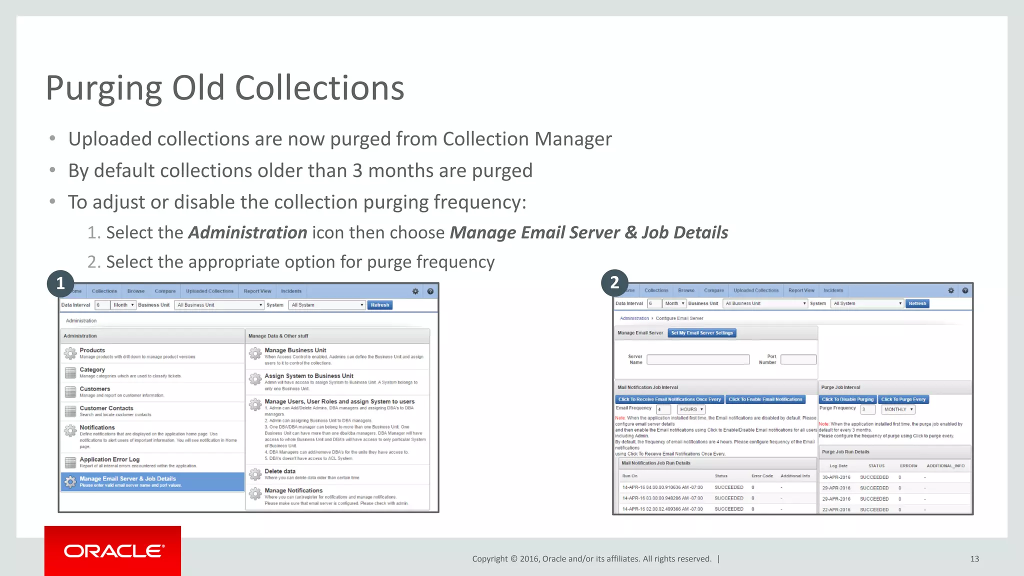Expand All Business Unit dropdown in screenshot 1
Viewport: 1024px width, 576px height.
(x=219, y=305)
